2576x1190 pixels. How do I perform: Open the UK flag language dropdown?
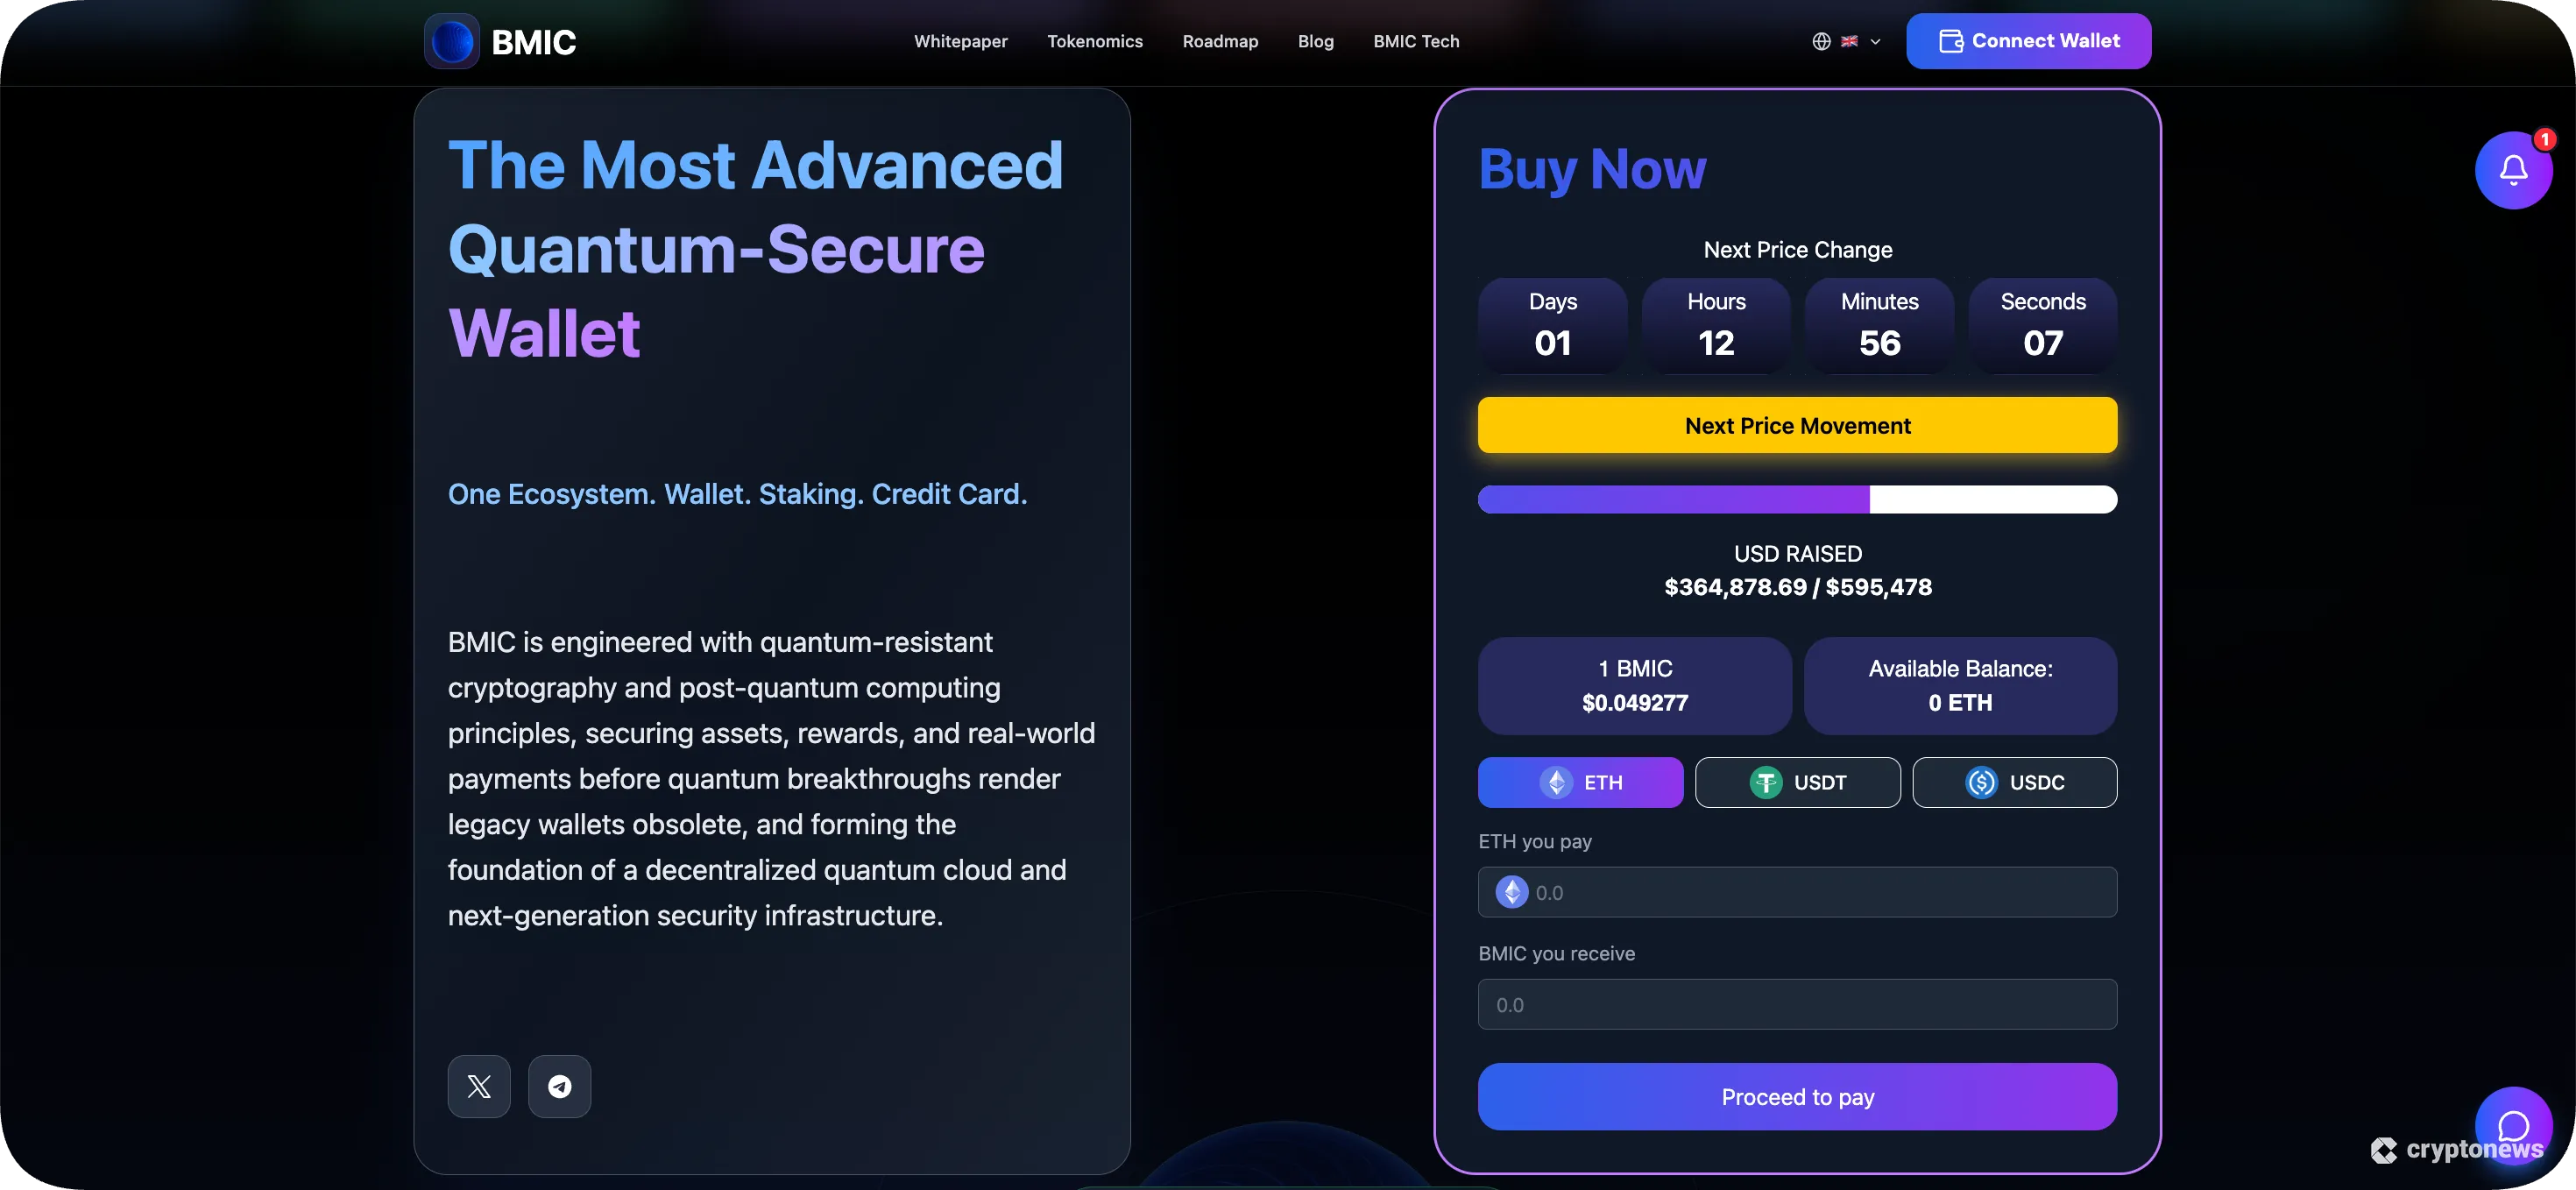1851,41
